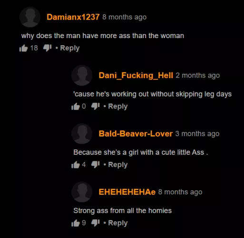The width and height of the screenshot is (244, 238).
Task: Select EHEHEHEHAe's avatar image
Action: tap(82, 192)
